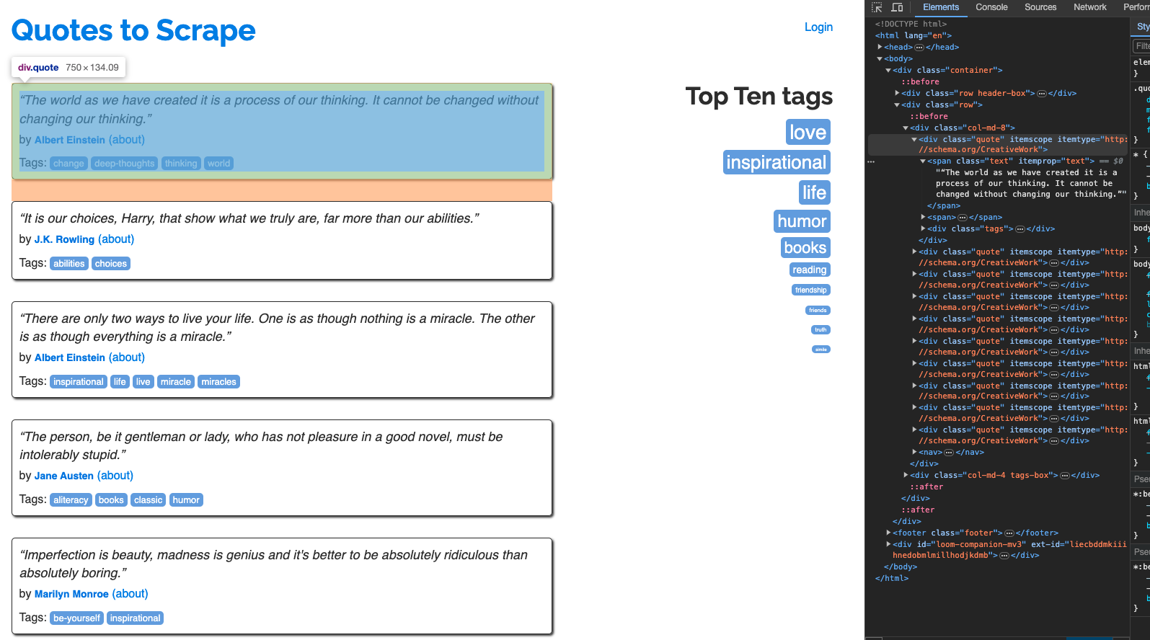1150x640 pixels.
Task: Click the ellipsis badge in the tags-box div
Action: coord(1065,476)
